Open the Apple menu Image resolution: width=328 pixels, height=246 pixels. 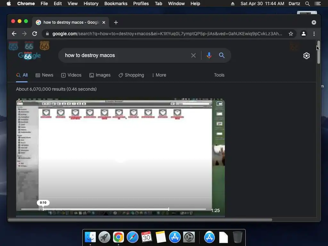[x=9, y=4]
